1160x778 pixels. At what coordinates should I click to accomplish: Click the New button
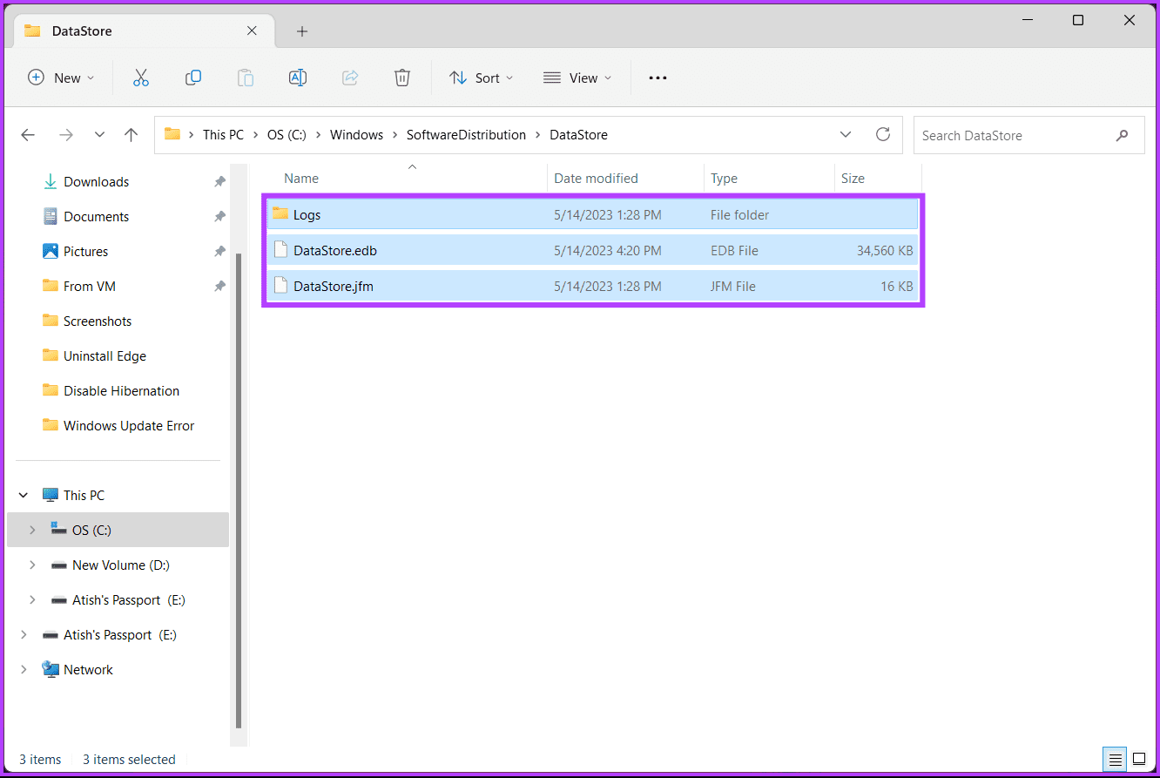[x=61, y=78]
